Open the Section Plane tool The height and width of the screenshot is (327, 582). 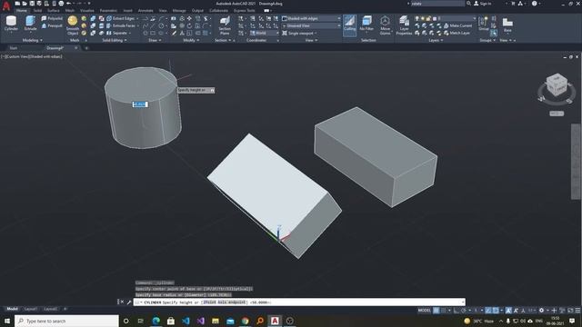tap(225, 25)
